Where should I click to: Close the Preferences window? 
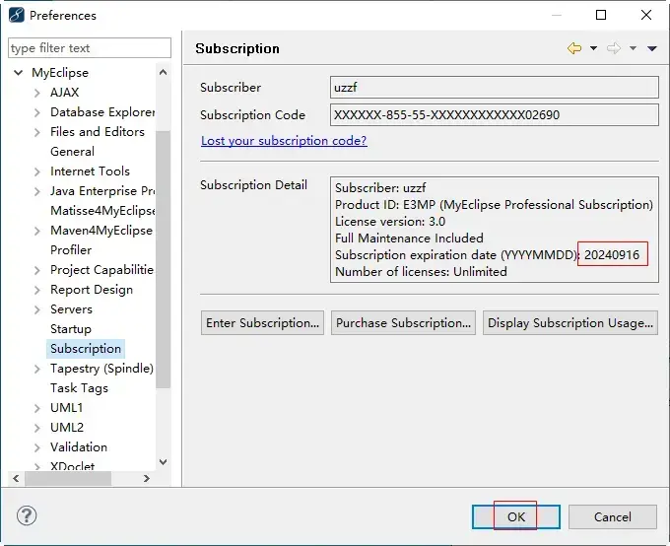coord(646,15)
